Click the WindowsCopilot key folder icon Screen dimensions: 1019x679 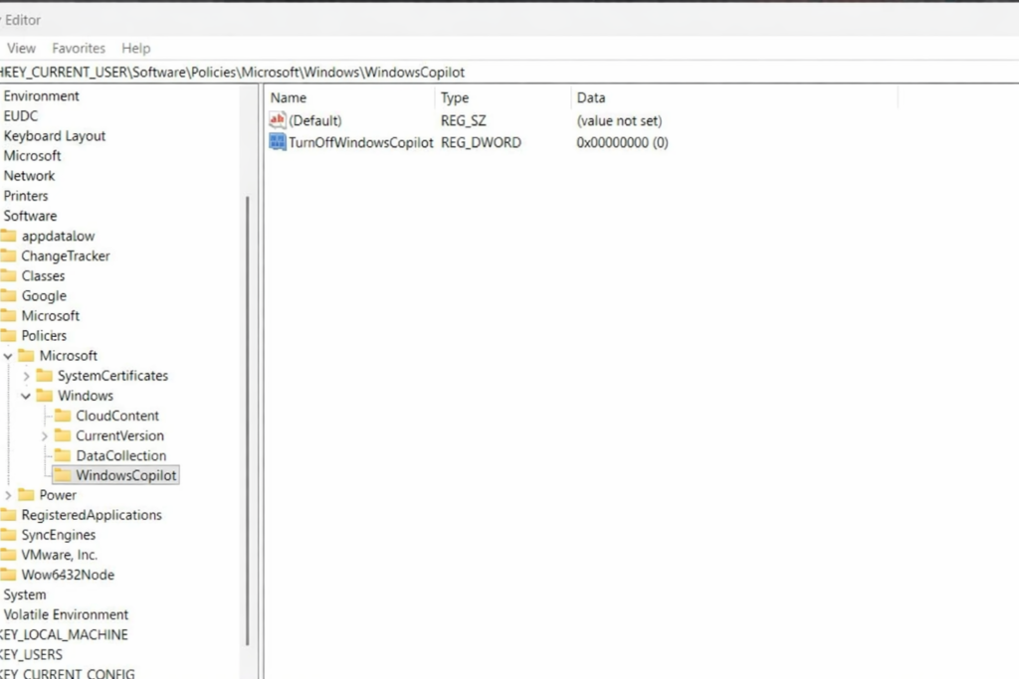(65, 475)
